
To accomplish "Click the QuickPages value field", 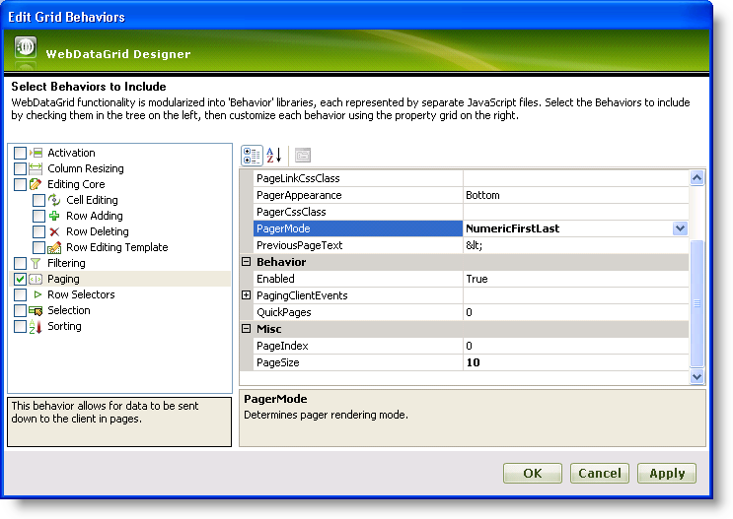I will [576, 312].
